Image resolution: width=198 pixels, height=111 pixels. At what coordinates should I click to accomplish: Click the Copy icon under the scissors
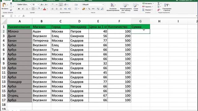coord(11,7)
